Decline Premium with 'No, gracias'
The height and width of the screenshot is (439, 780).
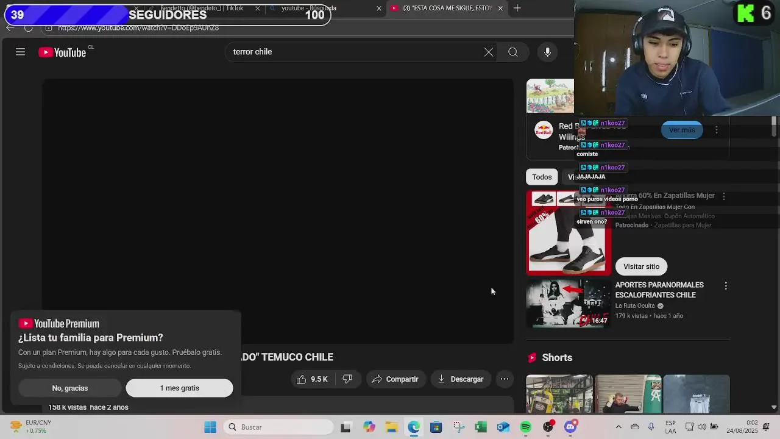pos(70,388)
